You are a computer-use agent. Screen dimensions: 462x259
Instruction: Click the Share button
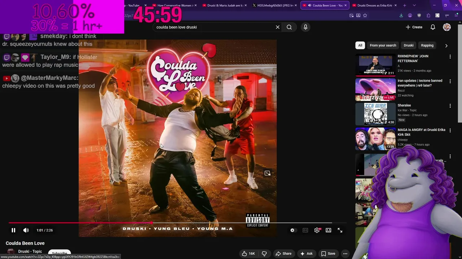(x=283, y=254)
